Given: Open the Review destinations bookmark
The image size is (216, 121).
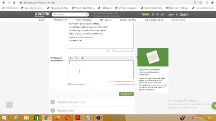Looking at the screenshot, I should pyautogui.click(x=83, y=8).
